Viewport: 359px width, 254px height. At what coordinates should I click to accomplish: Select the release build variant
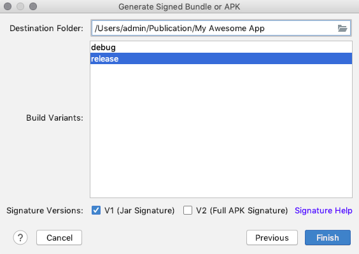[221, 58]
